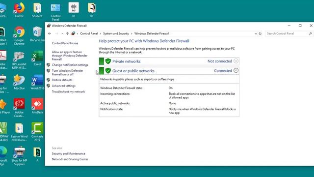Open the recent locations dropdown arrow
314x177 pixels.
[x=62, y=33]
